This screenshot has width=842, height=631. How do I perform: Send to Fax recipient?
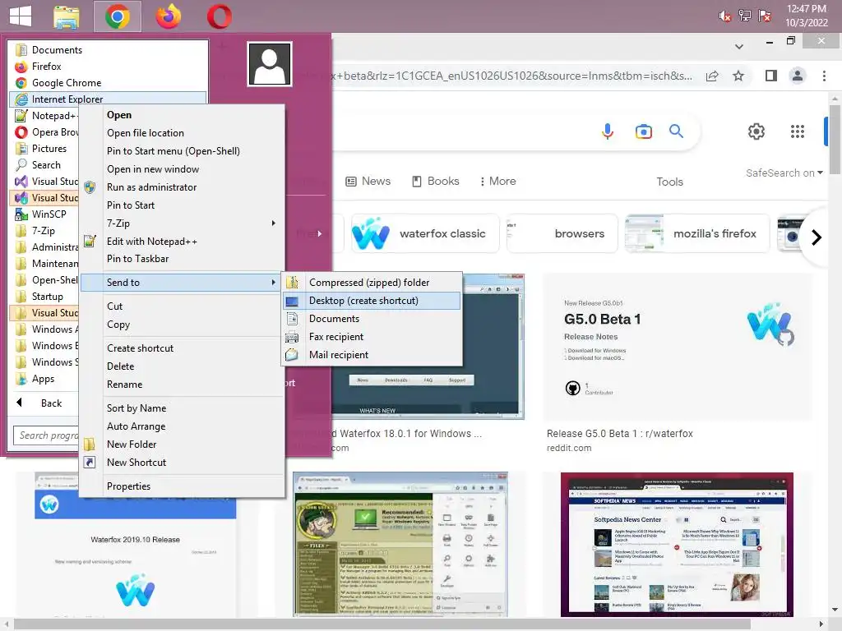pos(372,337)
